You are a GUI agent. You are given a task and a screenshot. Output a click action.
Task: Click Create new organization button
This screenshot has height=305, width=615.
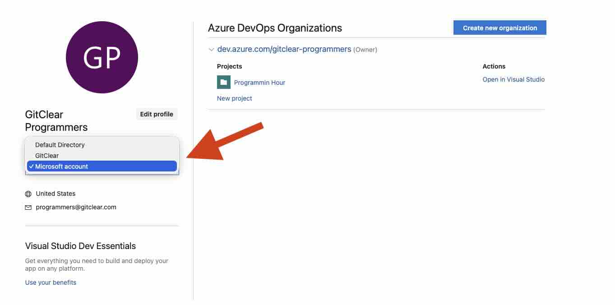(499, 28)
